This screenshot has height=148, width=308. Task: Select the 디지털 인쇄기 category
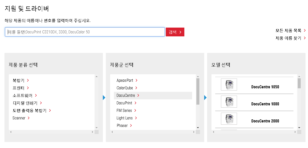25,103
